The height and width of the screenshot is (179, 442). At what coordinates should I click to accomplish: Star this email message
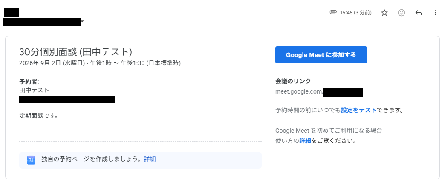pyautogui.click(x=384, y=13)
